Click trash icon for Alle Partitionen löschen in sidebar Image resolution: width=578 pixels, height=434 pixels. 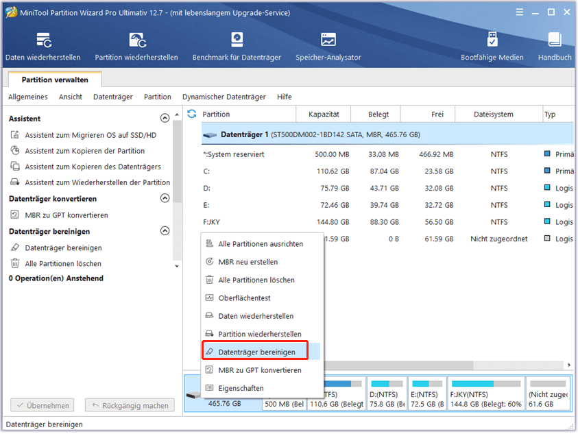15,263
